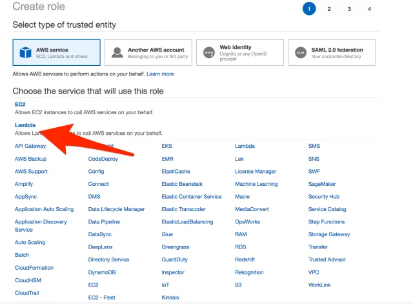The image size is (413, 304).
Task: Choose the Another AWS account card
Action: [148, 52]
